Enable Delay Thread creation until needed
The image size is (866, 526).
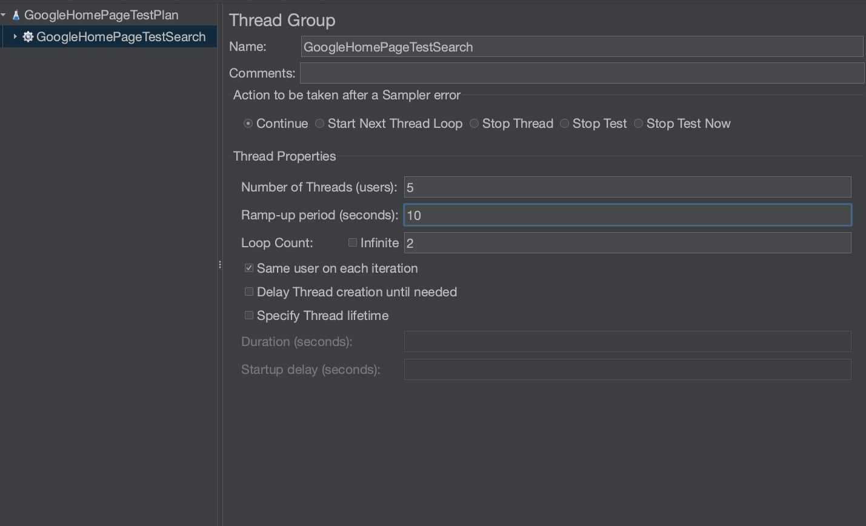pos(249,291)
